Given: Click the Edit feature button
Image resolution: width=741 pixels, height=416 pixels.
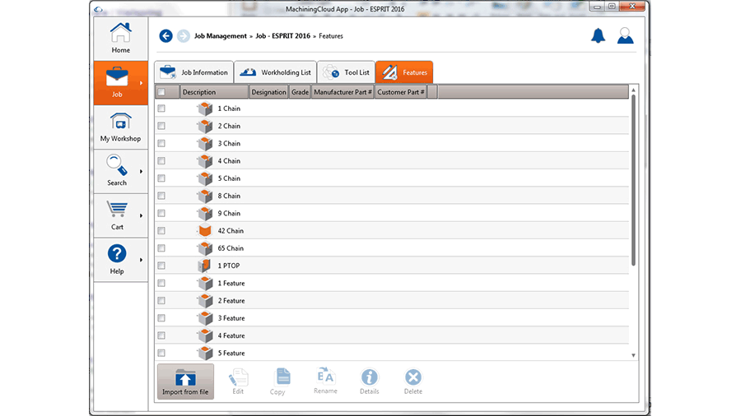Looking at the screenshot, I should point(238,381).
